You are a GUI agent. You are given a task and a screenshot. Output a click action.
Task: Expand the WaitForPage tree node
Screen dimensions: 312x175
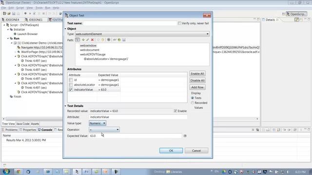16,52
